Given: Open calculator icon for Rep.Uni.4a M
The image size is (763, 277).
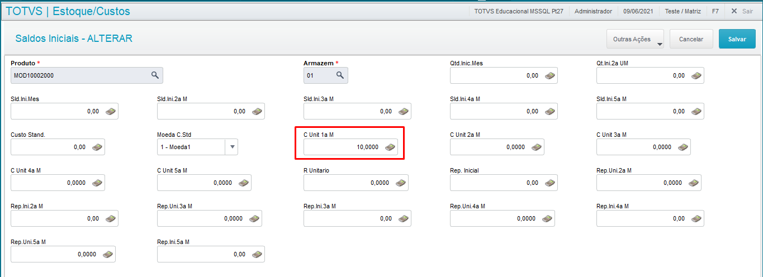Looking at the screenshot, I should coord(548,218).
